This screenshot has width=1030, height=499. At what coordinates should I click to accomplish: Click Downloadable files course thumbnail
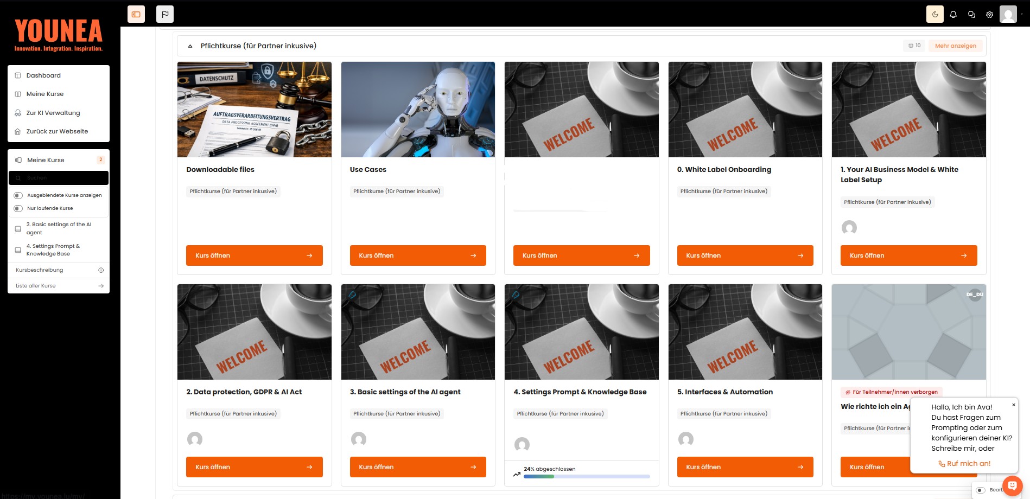(x=255, y=110)
